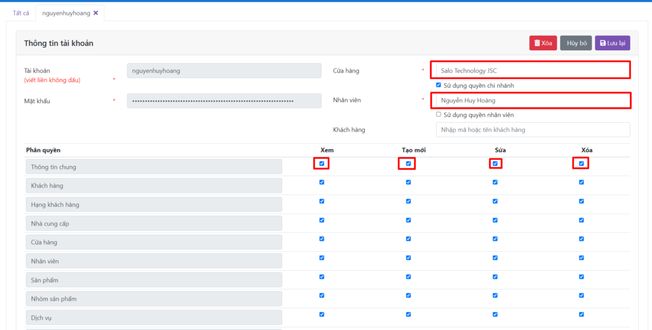Image resolution: width=652 pixels, height=330 pixels.
Task: Uncheck Sửa for Khách hàng row
Action: [495, 182]
